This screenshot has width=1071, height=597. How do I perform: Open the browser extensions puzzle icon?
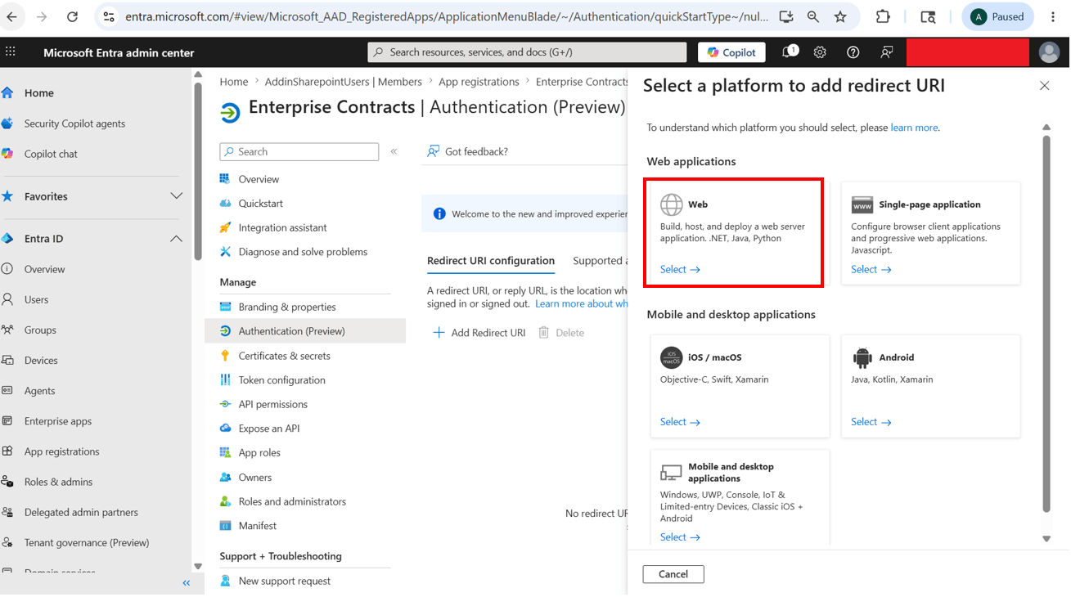(883, 16)
